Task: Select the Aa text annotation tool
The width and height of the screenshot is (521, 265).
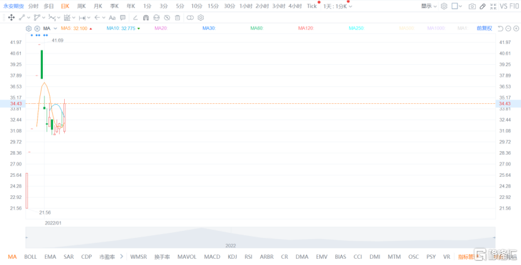Action: [112, 18]
